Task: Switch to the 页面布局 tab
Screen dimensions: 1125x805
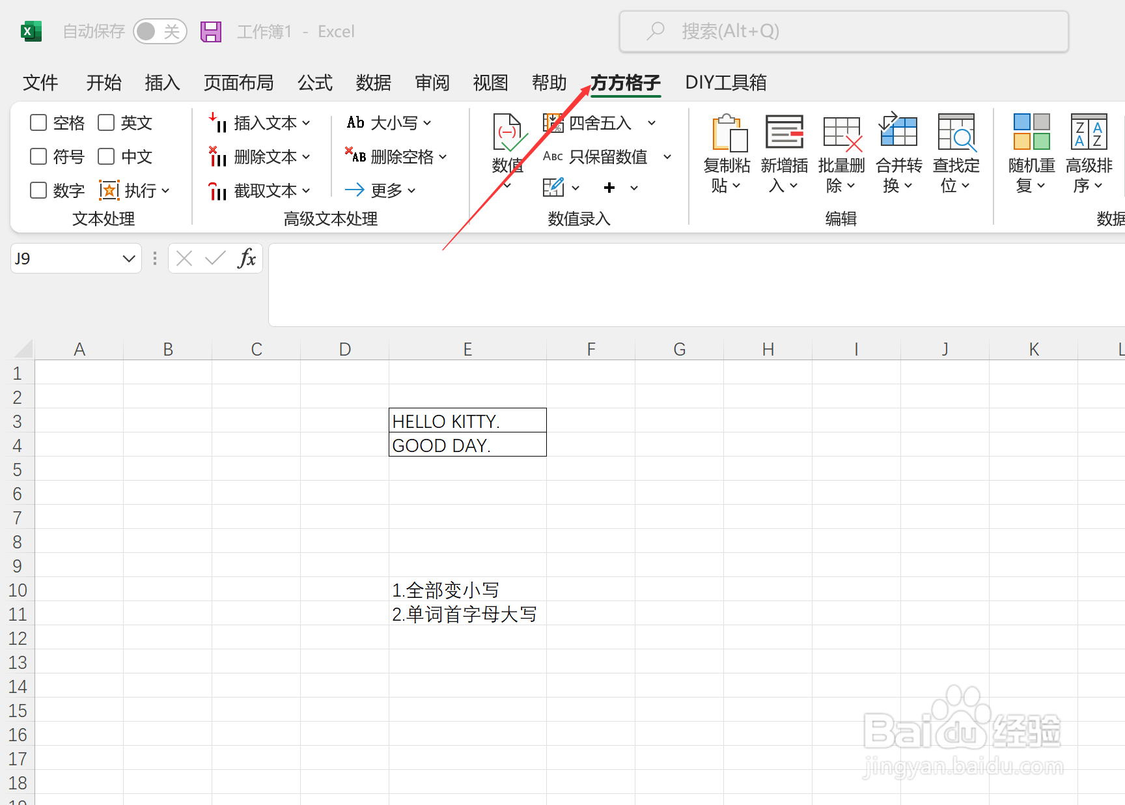Action: (x=239, y=83)
